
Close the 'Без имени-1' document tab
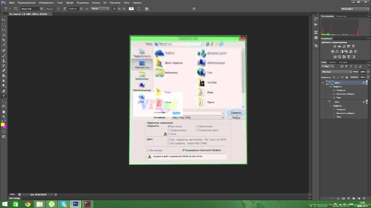point(51,14)
